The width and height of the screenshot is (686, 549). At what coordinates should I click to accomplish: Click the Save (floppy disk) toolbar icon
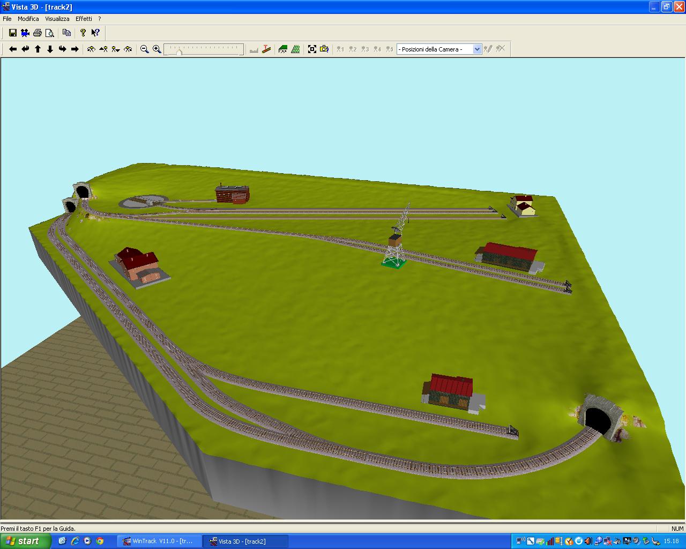(13, 33)
